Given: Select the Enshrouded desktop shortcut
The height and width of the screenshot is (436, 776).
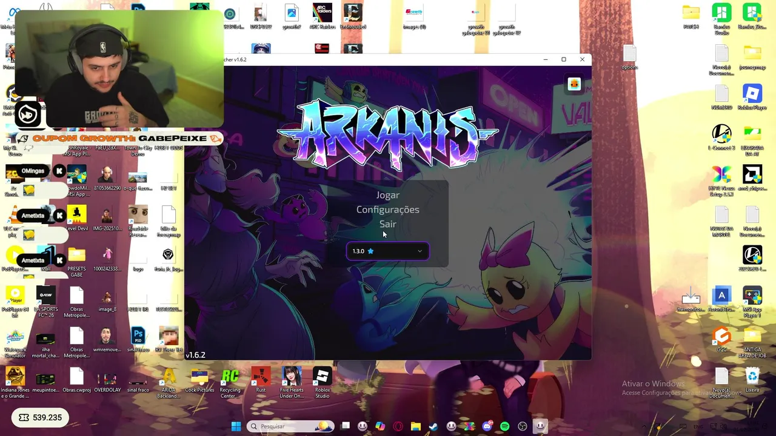Looking at the screenshot, I should click(x=353, y=16).
